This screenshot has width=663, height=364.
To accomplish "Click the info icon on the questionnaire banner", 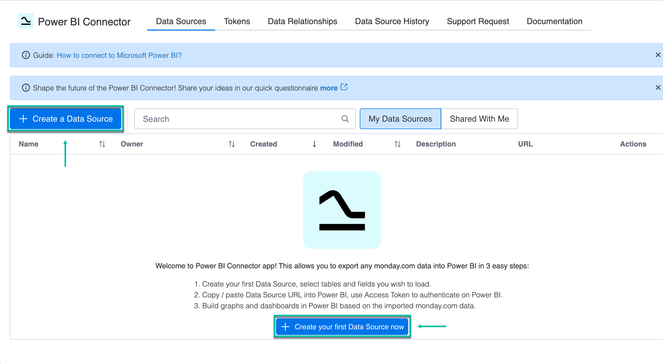I will [26, 88].
